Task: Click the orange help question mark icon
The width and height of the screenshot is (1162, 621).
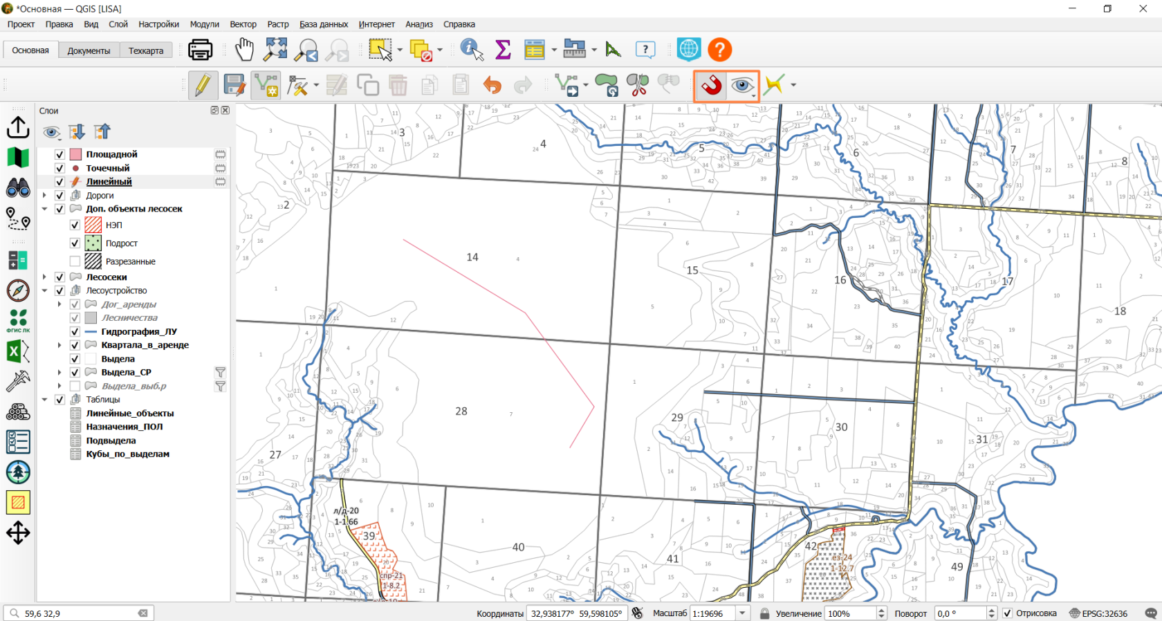Action: [x=719, y=50]
